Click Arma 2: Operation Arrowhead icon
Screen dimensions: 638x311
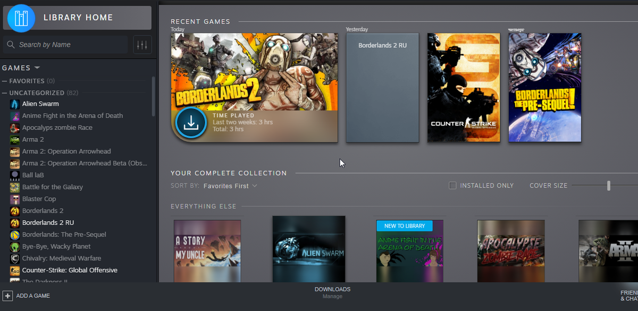coord(15,151)
